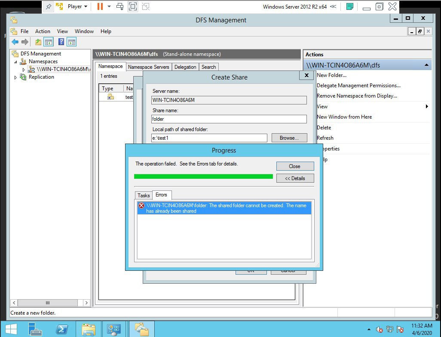Collapse the Namespaces tree node

(x=16, y=61)
